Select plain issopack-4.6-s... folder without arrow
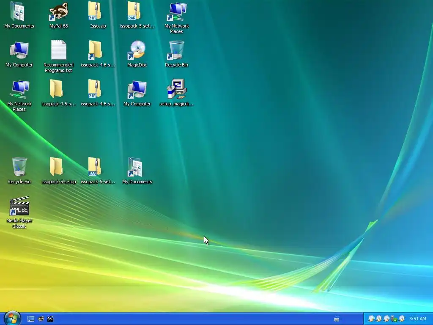This screenshot has width=433, height=325. coord(58,93)
